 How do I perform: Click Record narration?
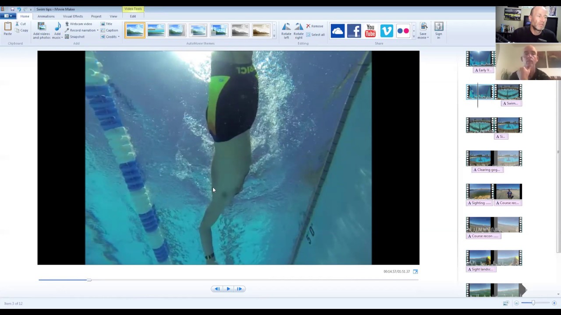coord(80,30)
